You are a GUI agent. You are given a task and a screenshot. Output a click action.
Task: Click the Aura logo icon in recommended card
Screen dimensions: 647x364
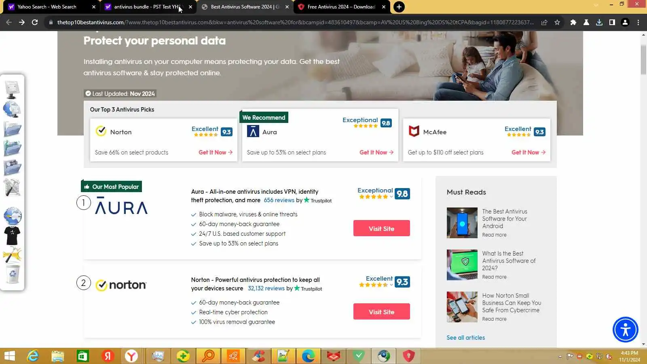click(x=253, y=131)
